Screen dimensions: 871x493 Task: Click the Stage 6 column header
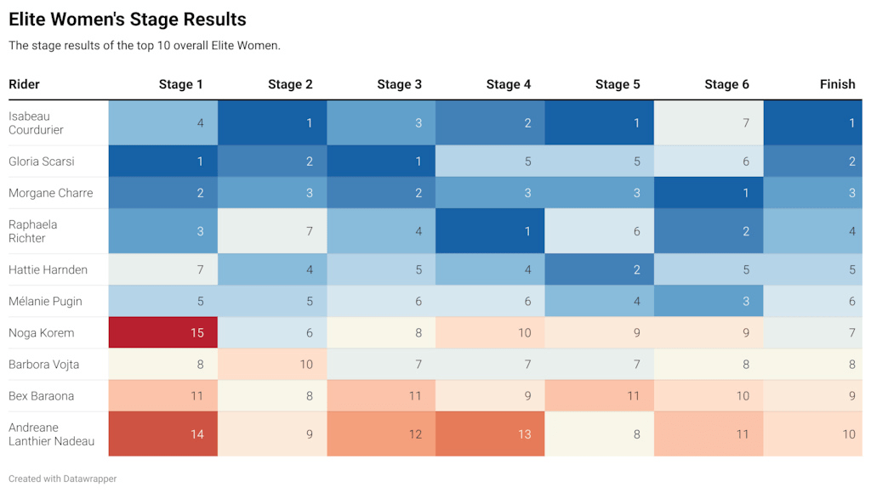[x=726, y=84]
